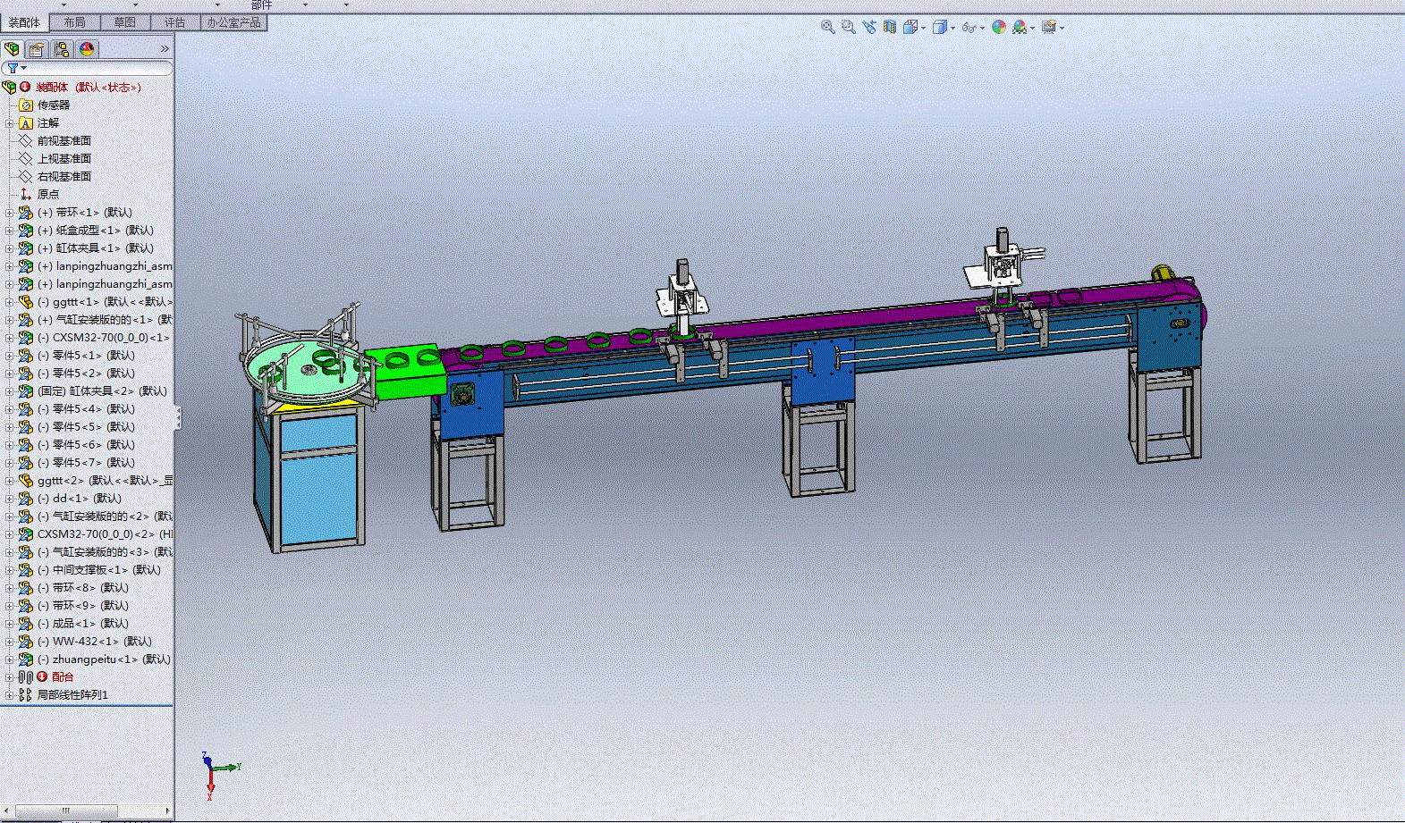1405x823 pixels.
Task: Open the DisplayManager color ball tab
Action: tap(87, 49)
